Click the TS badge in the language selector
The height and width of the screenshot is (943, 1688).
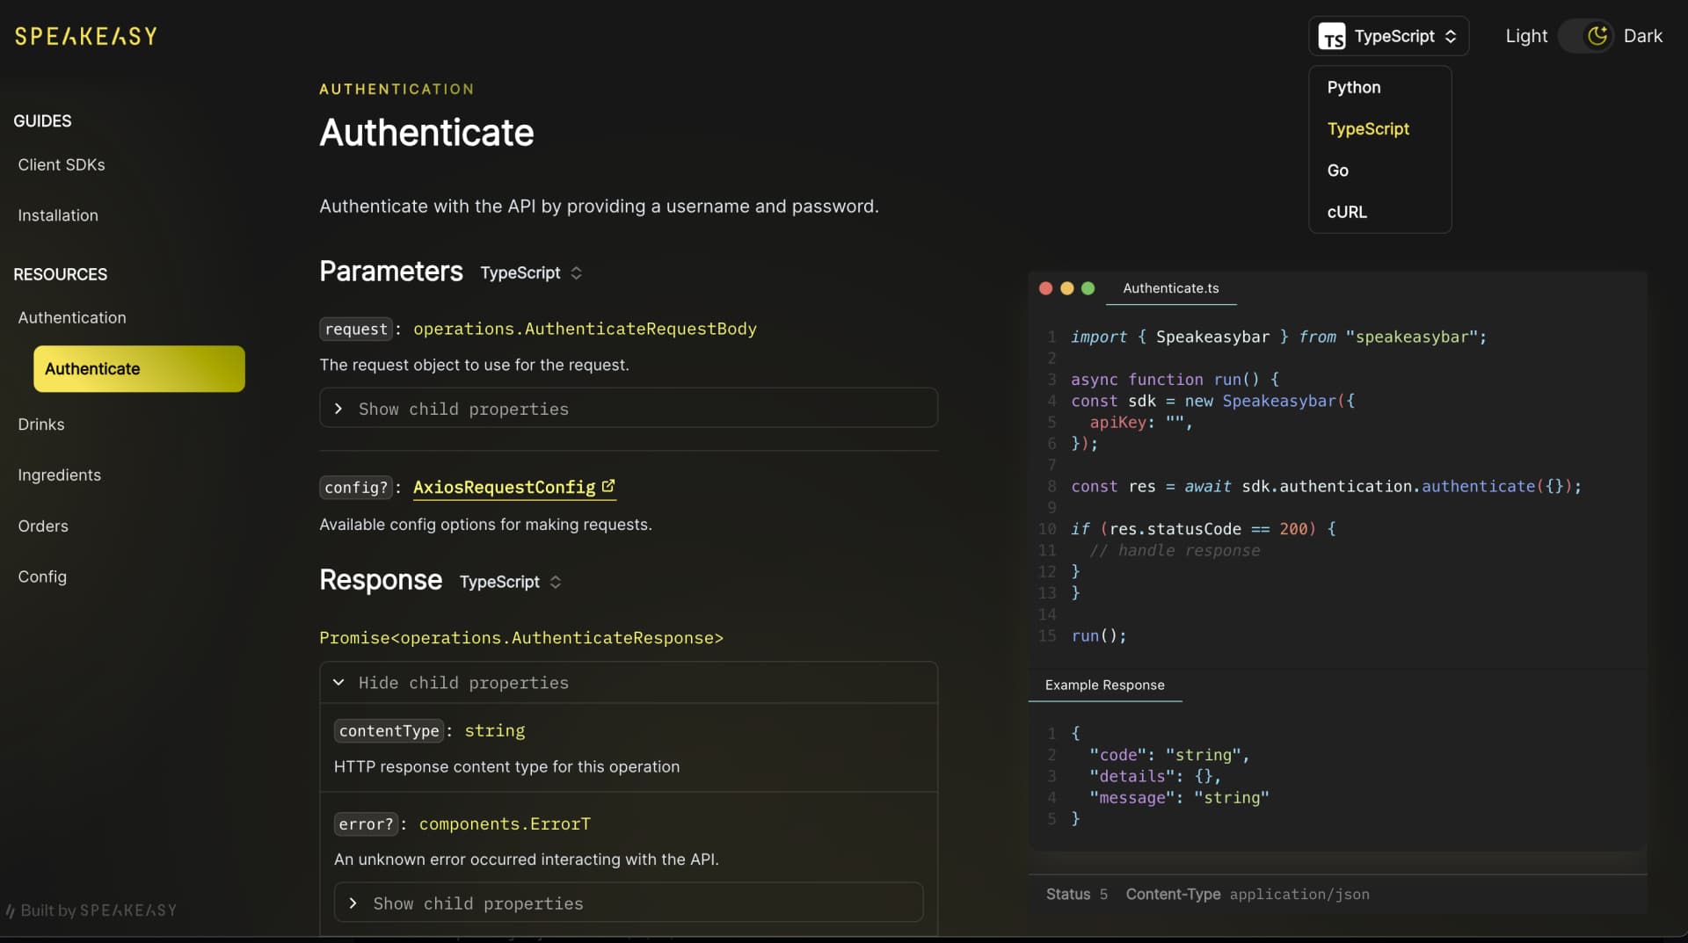tap(1333, 36)
